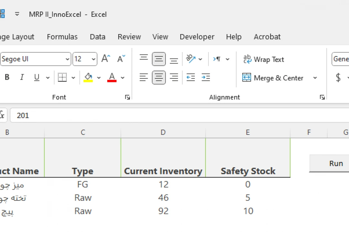Decrease font size with the smaller A icon
This screenshot has height=232, width=349.
(x=121, y=59)
